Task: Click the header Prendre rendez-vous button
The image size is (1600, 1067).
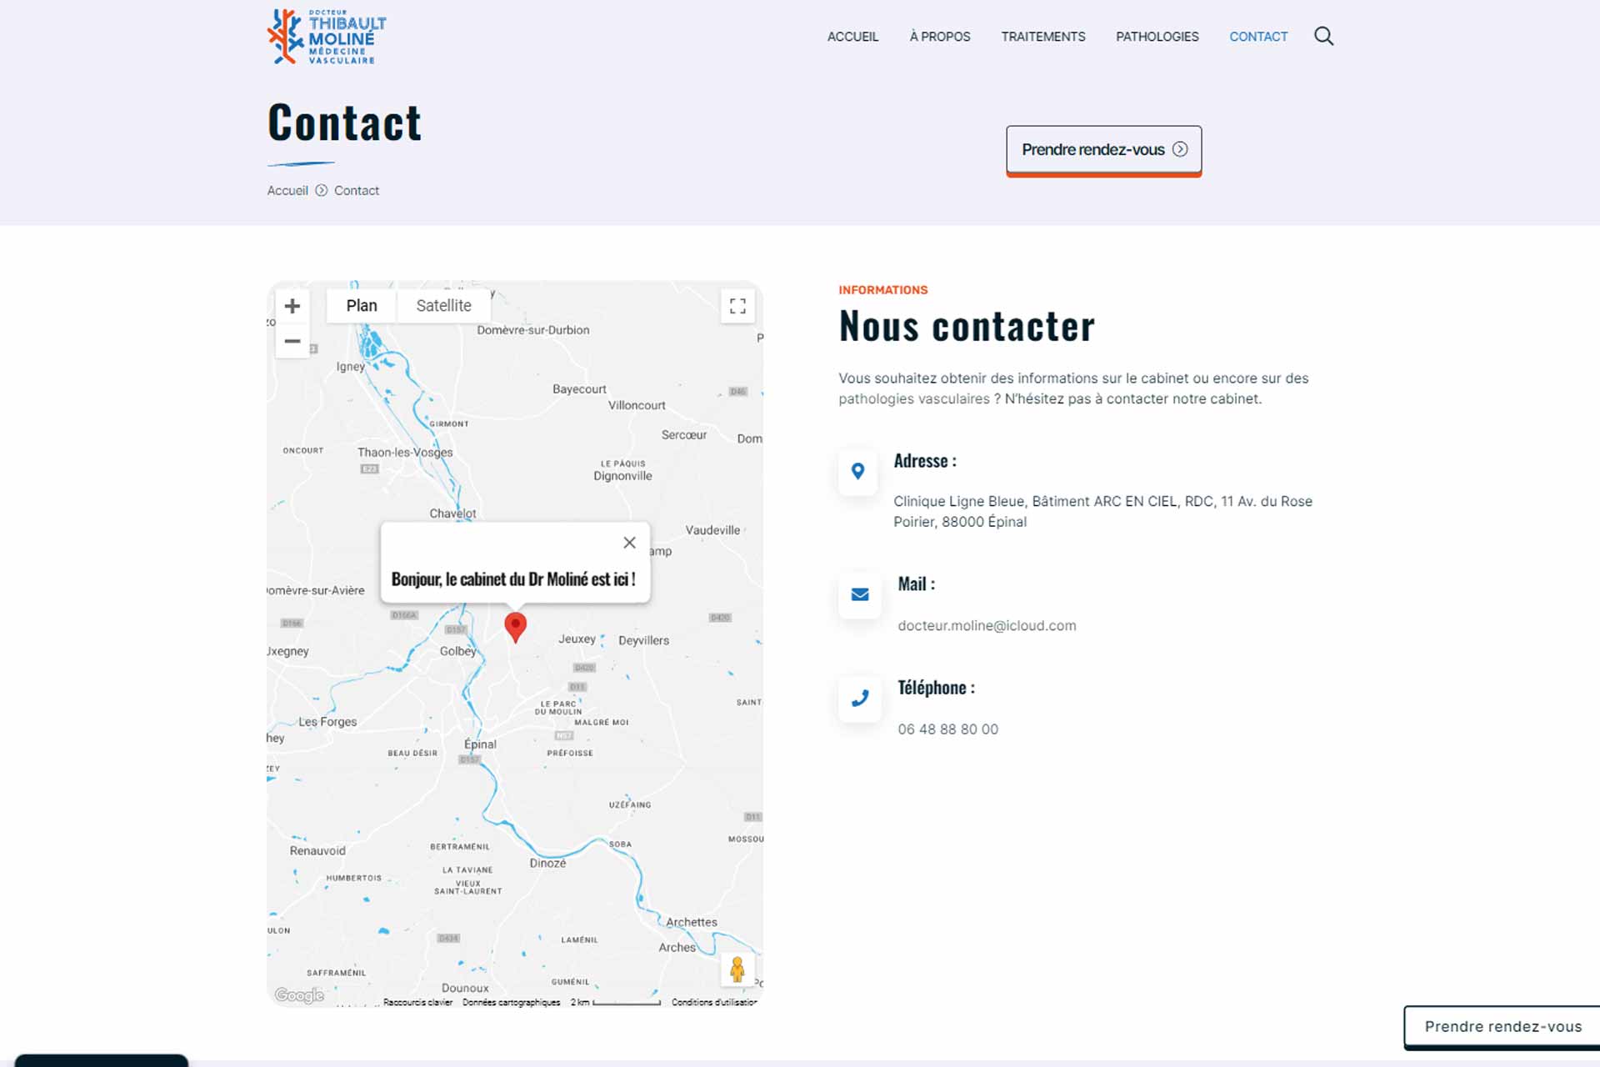Action: 1103,150
